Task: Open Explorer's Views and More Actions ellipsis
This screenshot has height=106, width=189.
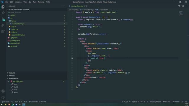Action: [x=64, y=6]
